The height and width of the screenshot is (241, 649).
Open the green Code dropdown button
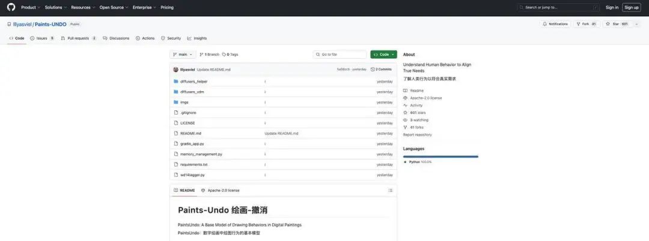(x=383, y=55)
